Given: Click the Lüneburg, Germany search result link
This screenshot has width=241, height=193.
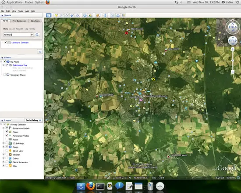Looking at the screenshot, I should [x=20, y=43].
